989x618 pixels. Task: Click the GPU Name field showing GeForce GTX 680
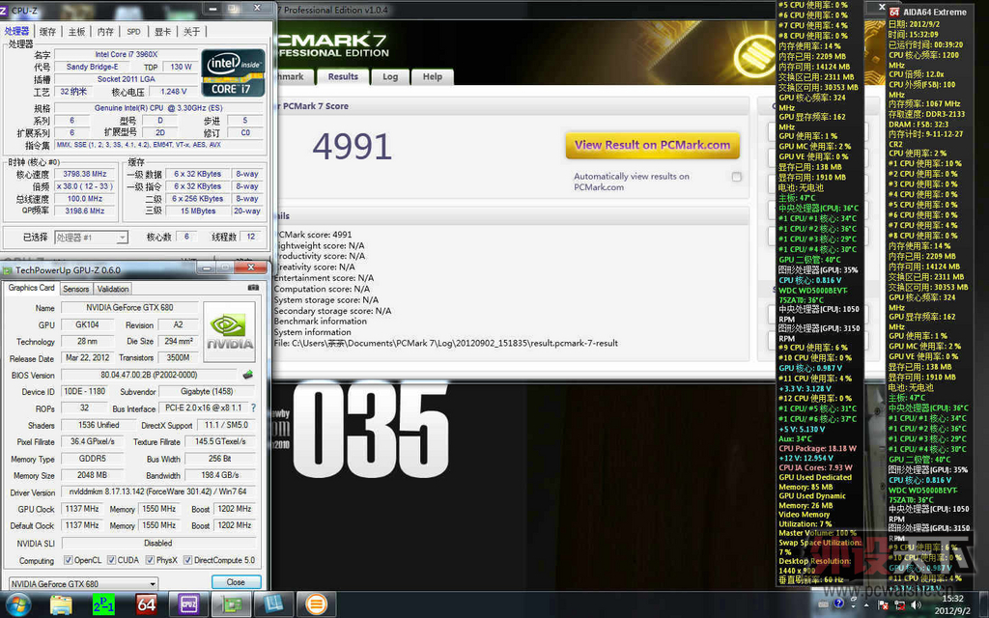[x=129, y=308]
